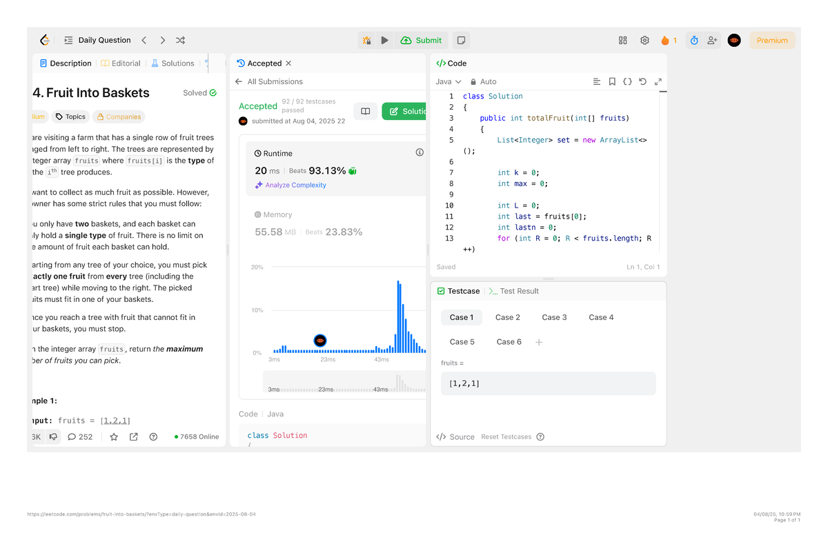828x535 pixels.
Task: Expand the code editor to fullscreen
Action: click(658, 81)
